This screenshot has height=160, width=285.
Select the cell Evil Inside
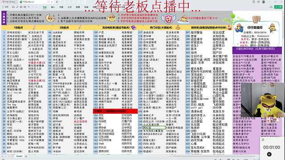point(14,92)
